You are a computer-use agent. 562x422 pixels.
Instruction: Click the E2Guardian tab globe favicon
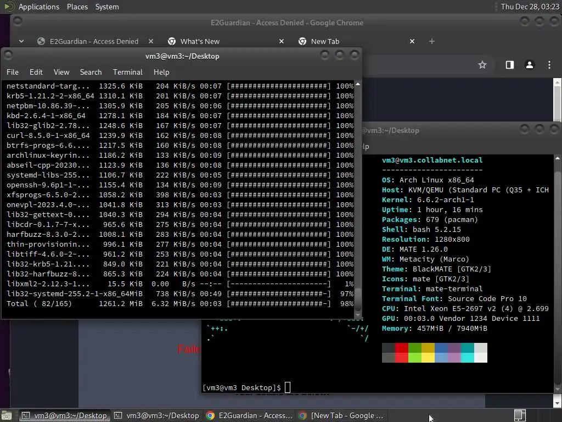[x=41, y=41]
